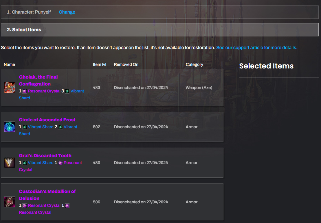321x223 pixels.
Task: Open the Circle of Ascended Frost name link
Action: [47, 120]
